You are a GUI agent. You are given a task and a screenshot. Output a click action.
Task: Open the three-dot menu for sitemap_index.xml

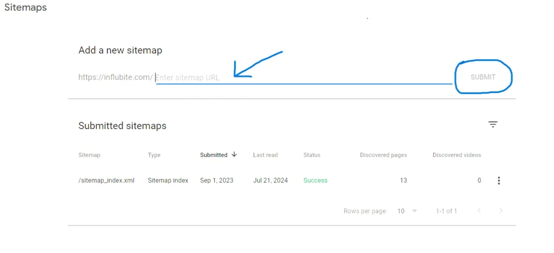pyautogui.click(x=499, y=180)
